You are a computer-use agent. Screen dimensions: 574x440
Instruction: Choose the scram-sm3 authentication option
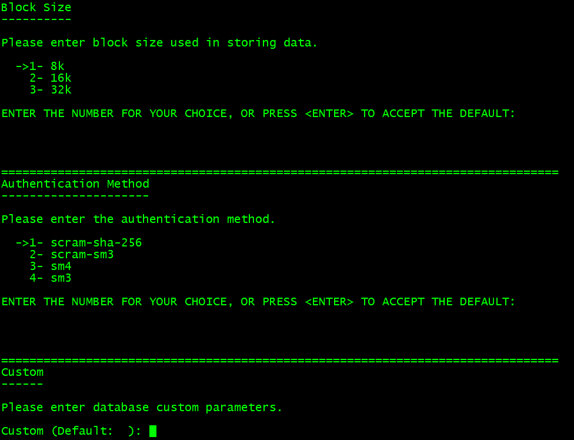click(71, 254)
